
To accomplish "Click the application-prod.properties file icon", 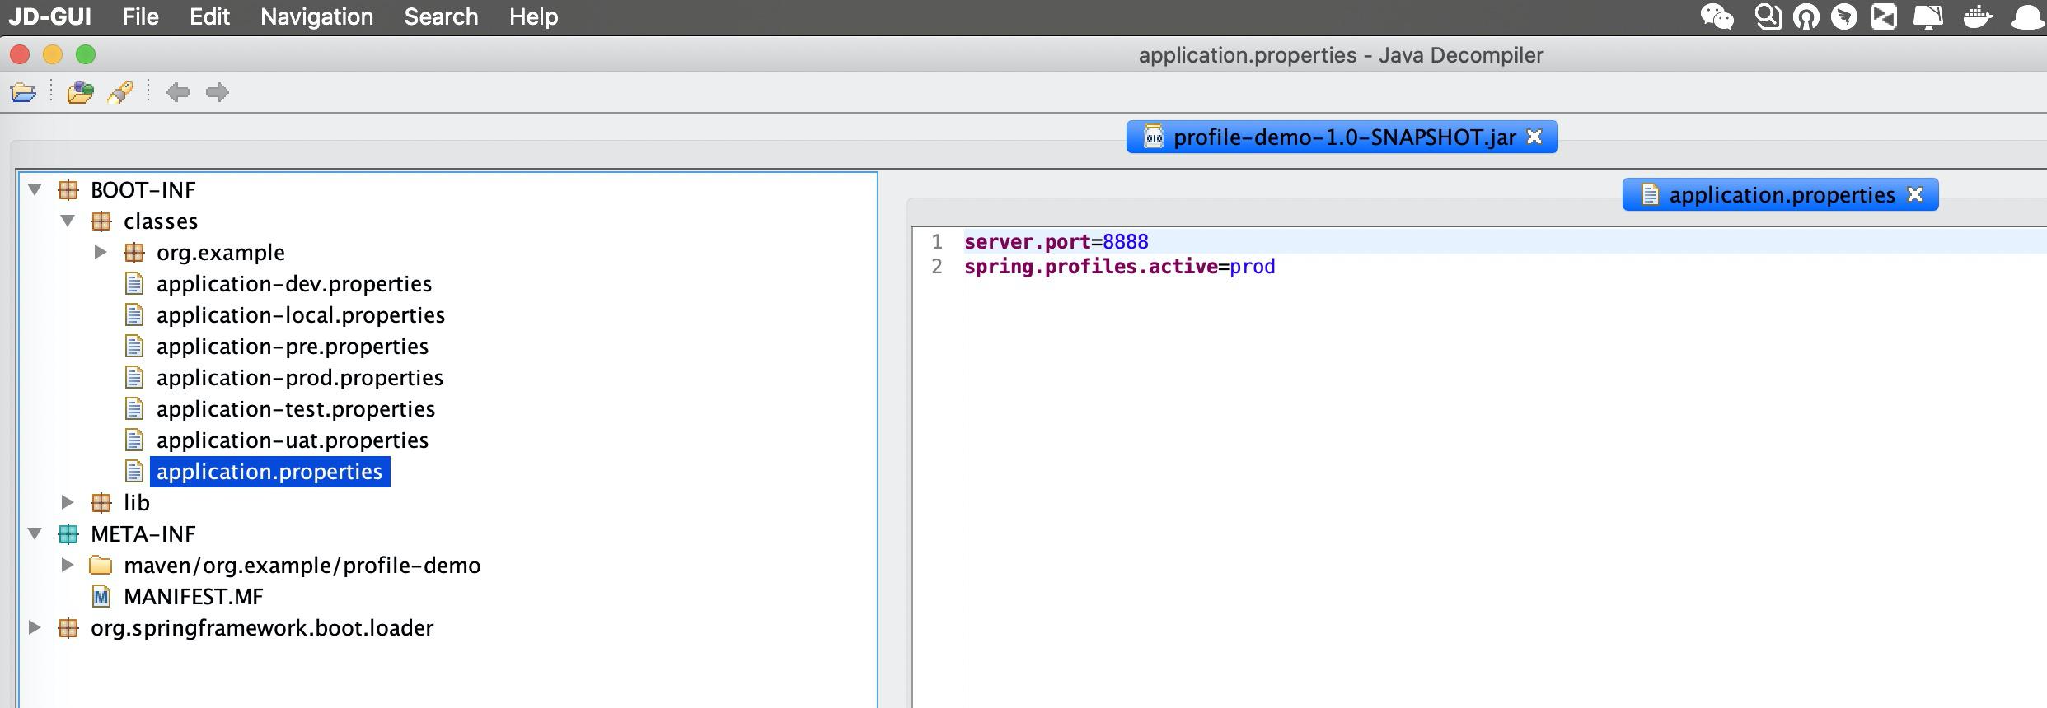I will pyautogui.click(x=134, y=378).
